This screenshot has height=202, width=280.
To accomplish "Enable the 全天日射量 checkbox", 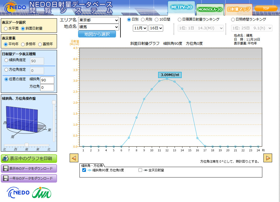I will pyautogui.click(x=140, y=170).
